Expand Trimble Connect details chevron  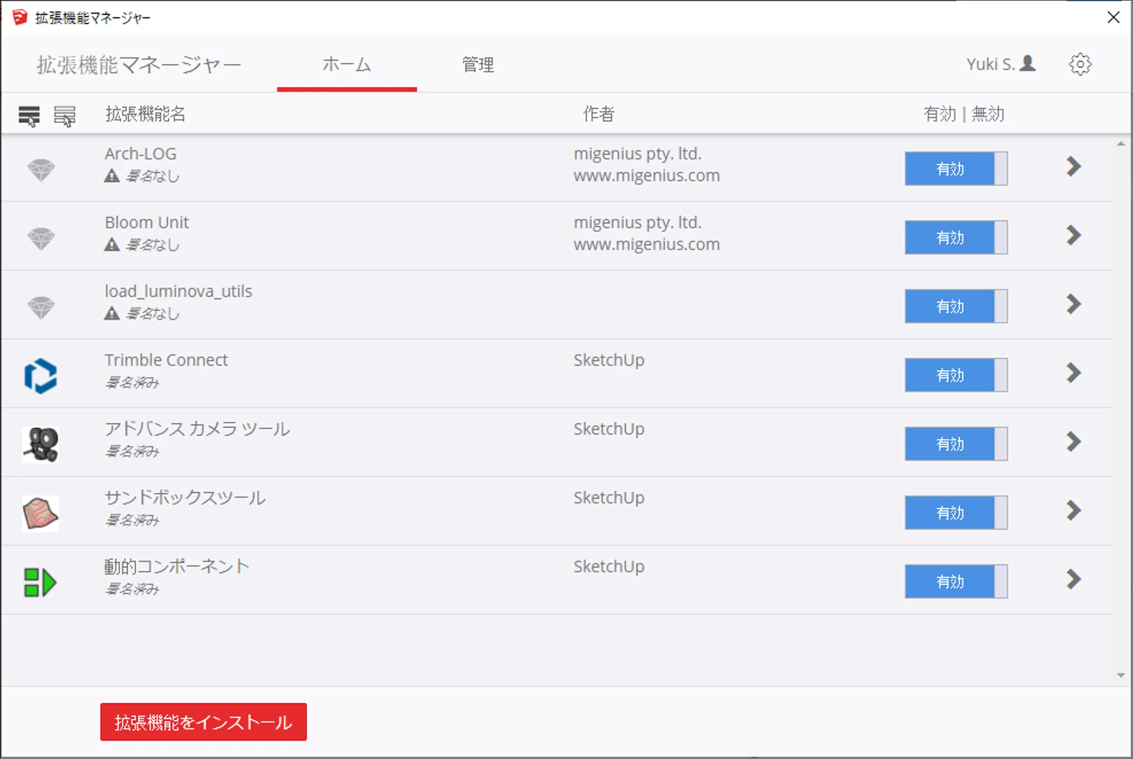coord(1074,373)
